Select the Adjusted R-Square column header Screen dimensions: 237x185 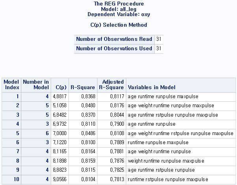(x=112, y=85)
